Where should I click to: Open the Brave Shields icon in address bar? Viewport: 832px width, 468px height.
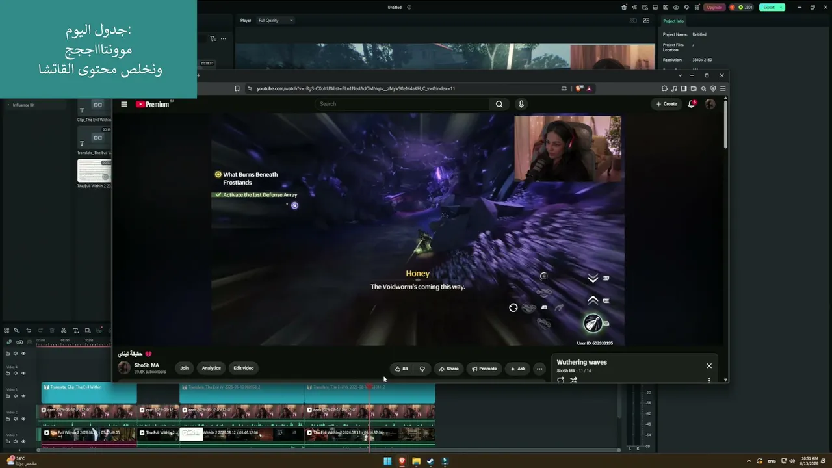click(x=578, y=88)
